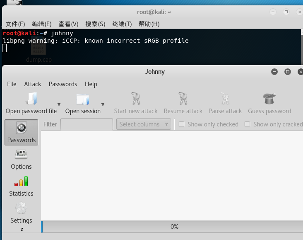Click the Open session folder icon
The image size is (303, 240).
[x=83, y=99]
